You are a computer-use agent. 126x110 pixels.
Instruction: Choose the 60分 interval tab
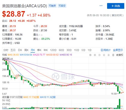(61, 50)
